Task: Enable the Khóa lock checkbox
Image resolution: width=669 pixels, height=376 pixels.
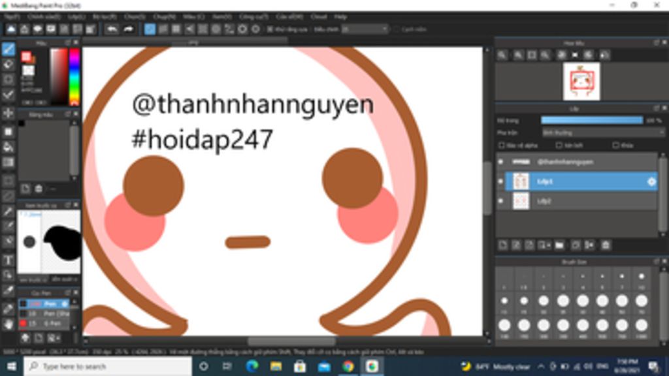Action: coord(615,146)
